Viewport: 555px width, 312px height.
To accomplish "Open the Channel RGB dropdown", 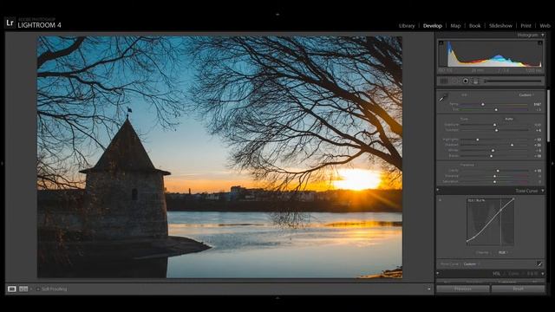I will pos(503,252).
